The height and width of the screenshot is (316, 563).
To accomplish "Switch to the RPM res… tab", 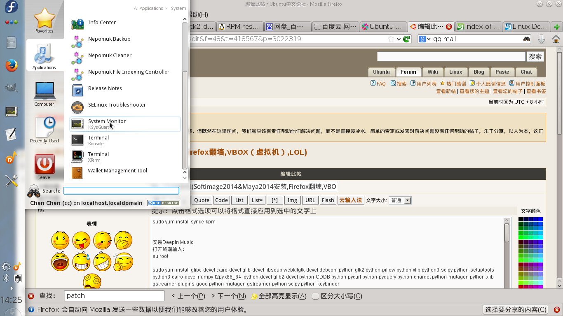I will [x=239, y=26].
